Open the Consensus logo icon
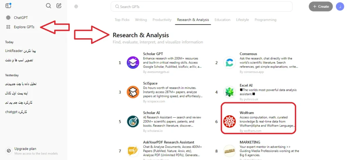This screenshot has width=347, height=160. [x=229, y=63]
